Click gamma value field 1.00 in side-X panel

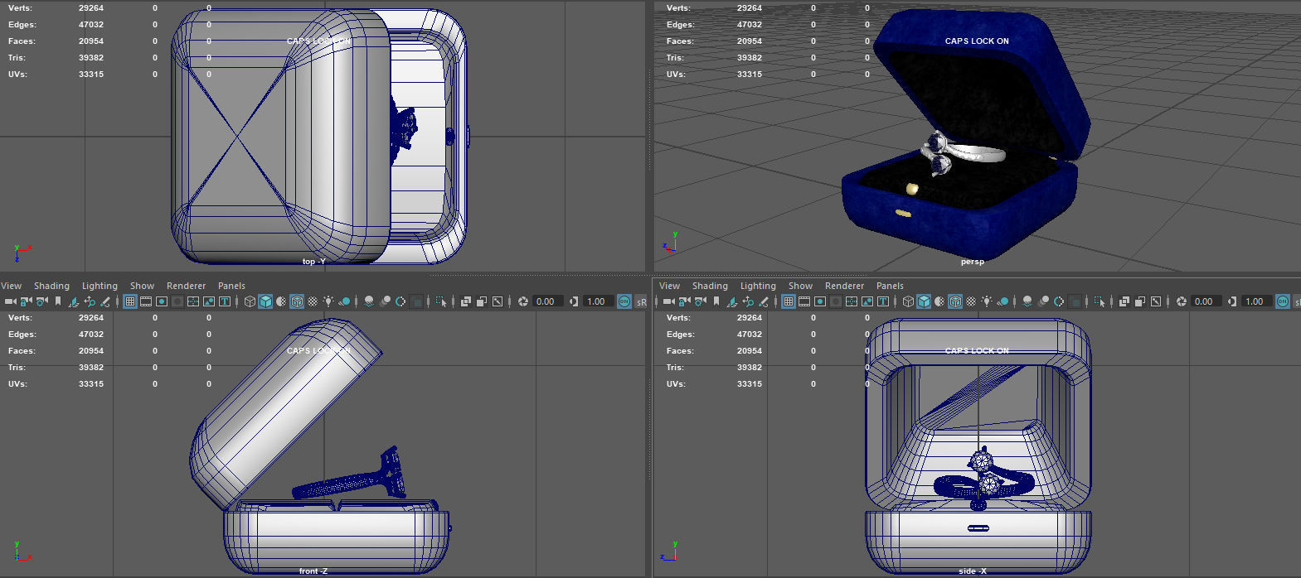pos(1256,301)
